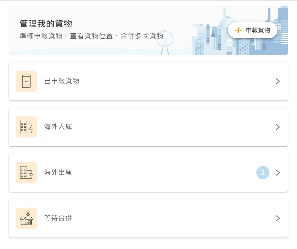Expand the 已申報貨物 chevron arrow
Viewport: 297px width, 249px height.
[x=278, y=81]
